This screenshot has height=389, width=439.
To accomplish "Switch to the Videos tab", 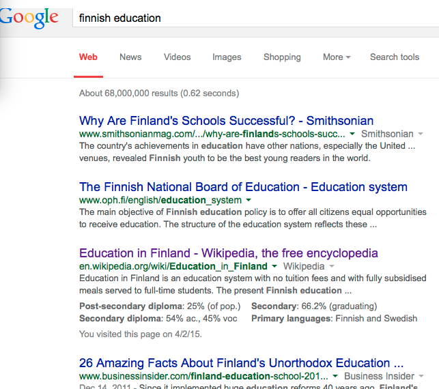I will [178, 57].
